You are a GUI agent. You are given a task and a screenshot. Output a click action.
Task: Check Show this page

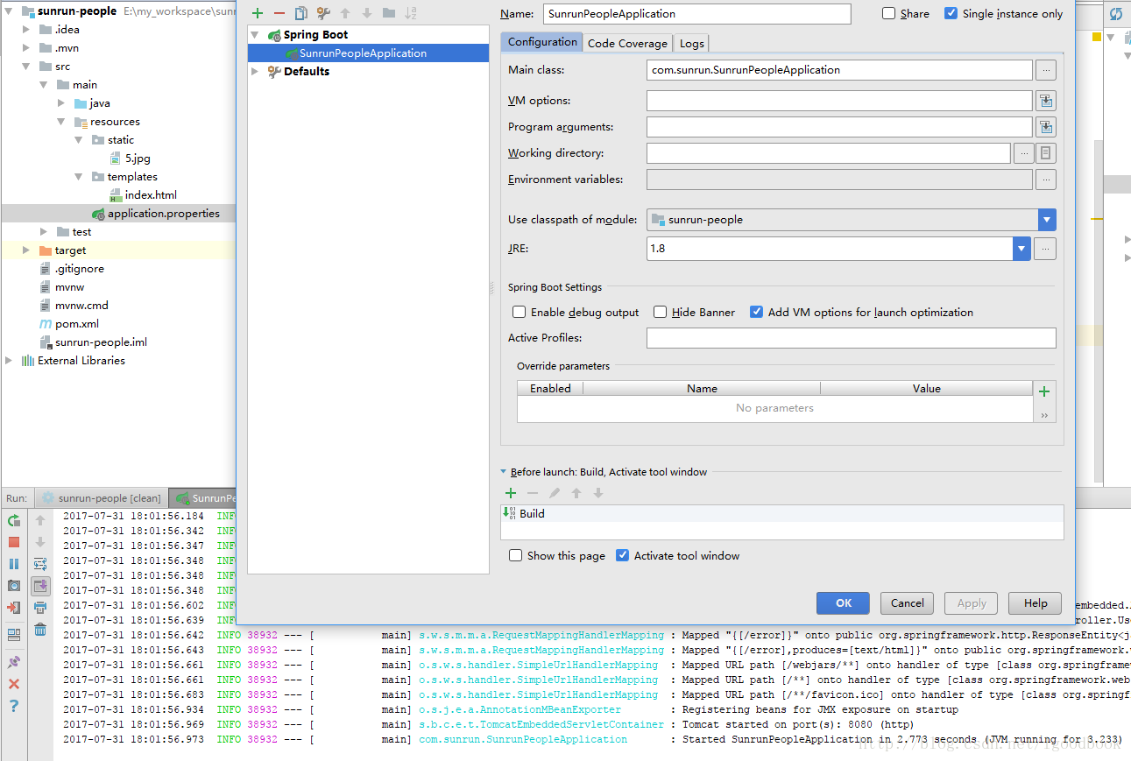pyautogui.click(x=516, y=555)
